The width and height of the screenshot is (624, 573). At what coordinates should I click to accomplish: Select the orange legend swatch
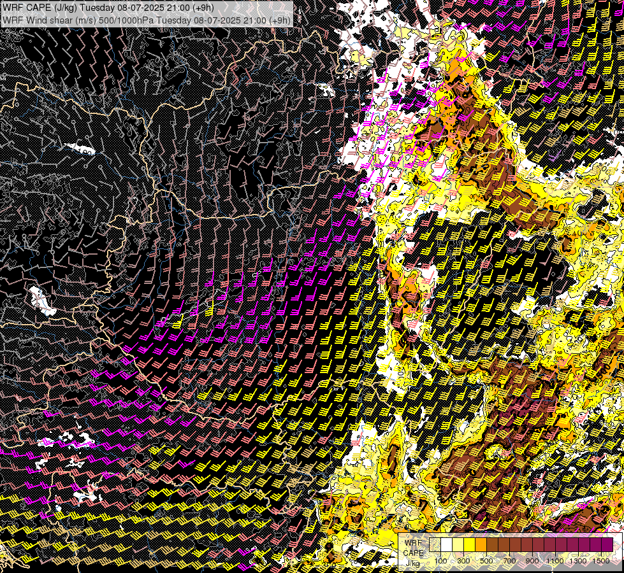click(481, 544)
